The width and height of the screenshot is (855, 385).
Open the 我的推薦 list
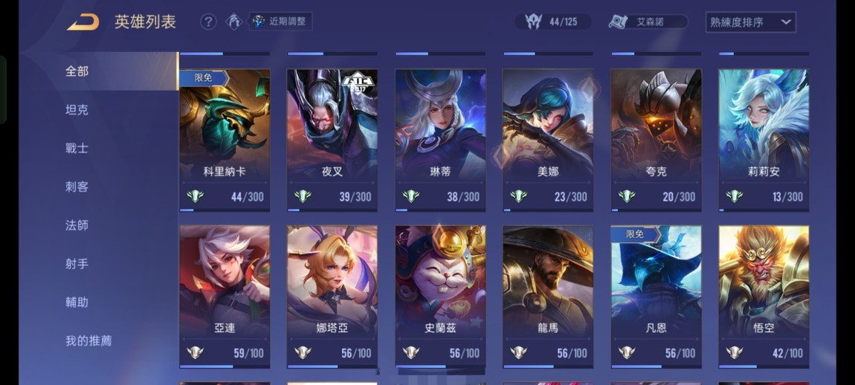point(88,341)
